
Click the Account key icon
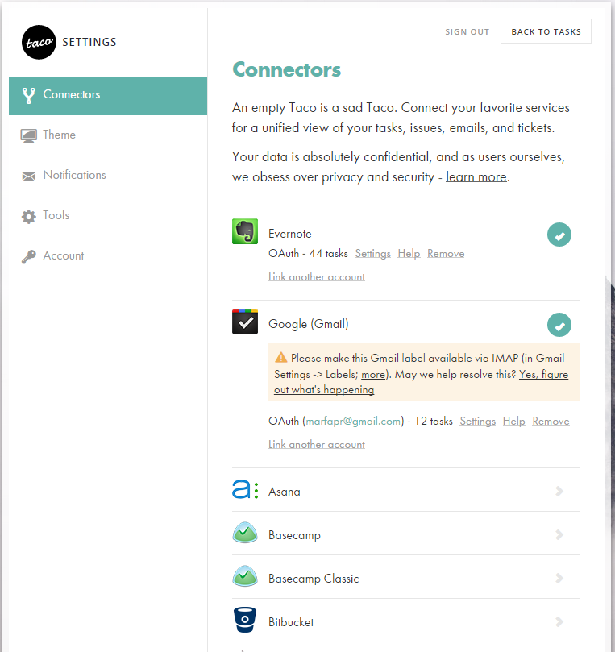point(29,256)
